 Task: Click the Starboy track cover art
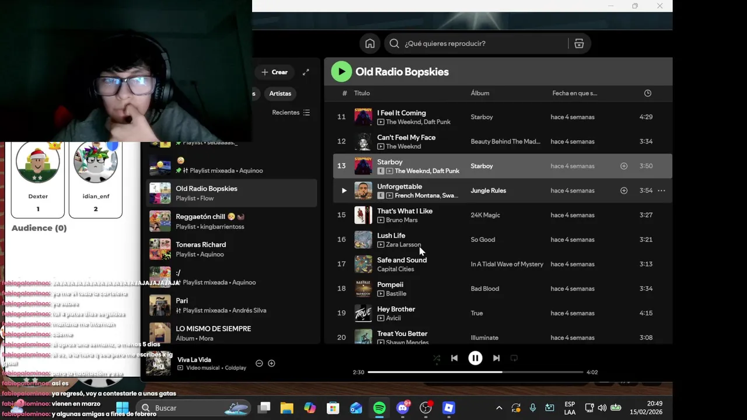(x=363, y=166)
